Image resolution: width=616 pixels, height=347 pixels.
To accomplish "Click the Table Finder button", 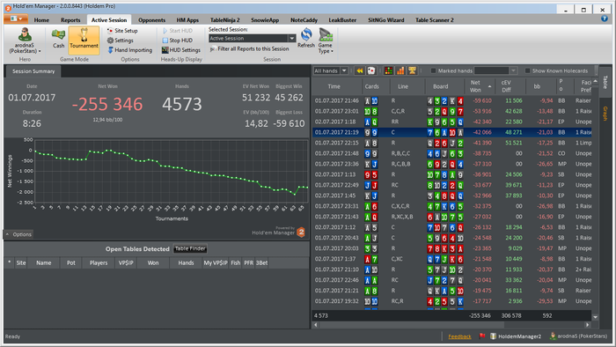I will 190,248.
